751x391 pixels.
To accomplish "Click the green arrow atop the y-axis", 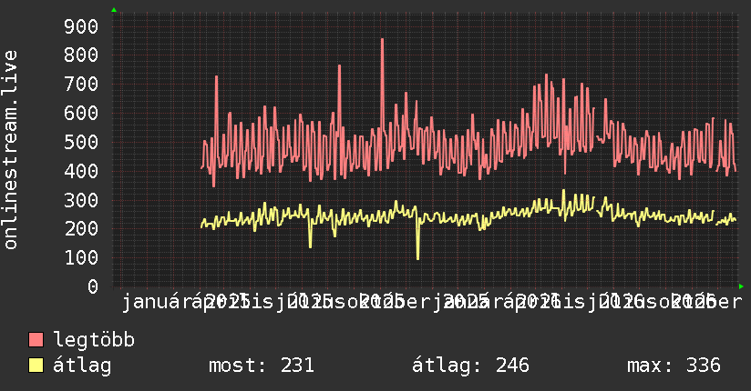I will 114,10.
